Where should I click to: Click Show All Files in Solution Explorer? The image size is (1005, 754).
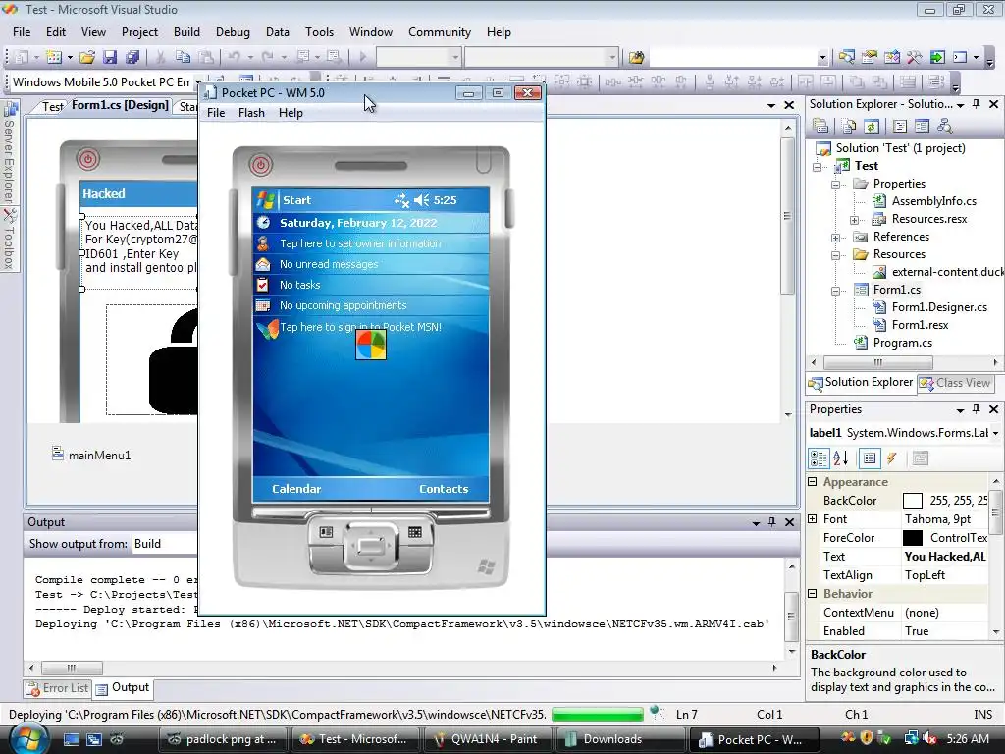point(849,127)
